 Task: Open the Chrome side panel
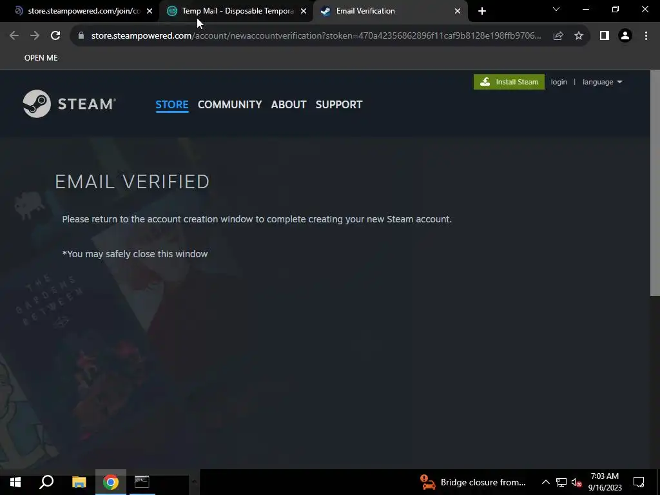point(605,36)
